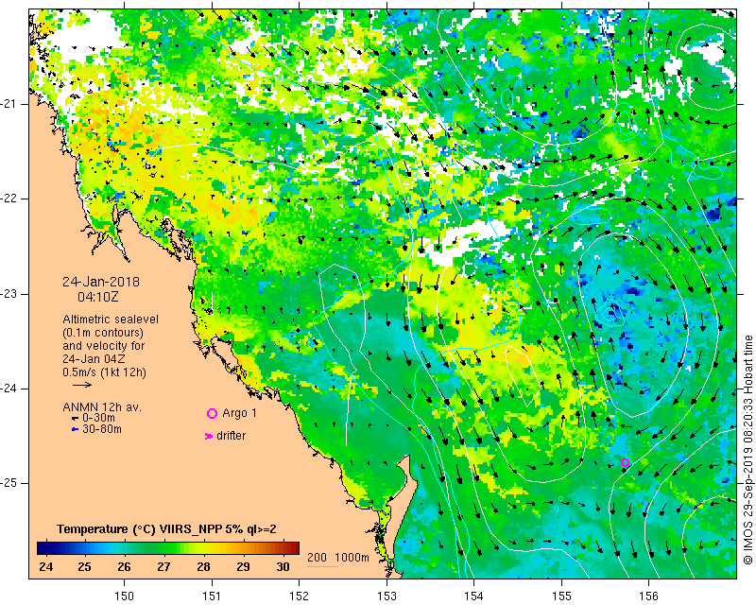Click the 'Temperature (°C) VIIRS_NPP 5% ql>=2' title
Image resolution: width=756 pixels, height=605 pixels.
tap(167, 528)
